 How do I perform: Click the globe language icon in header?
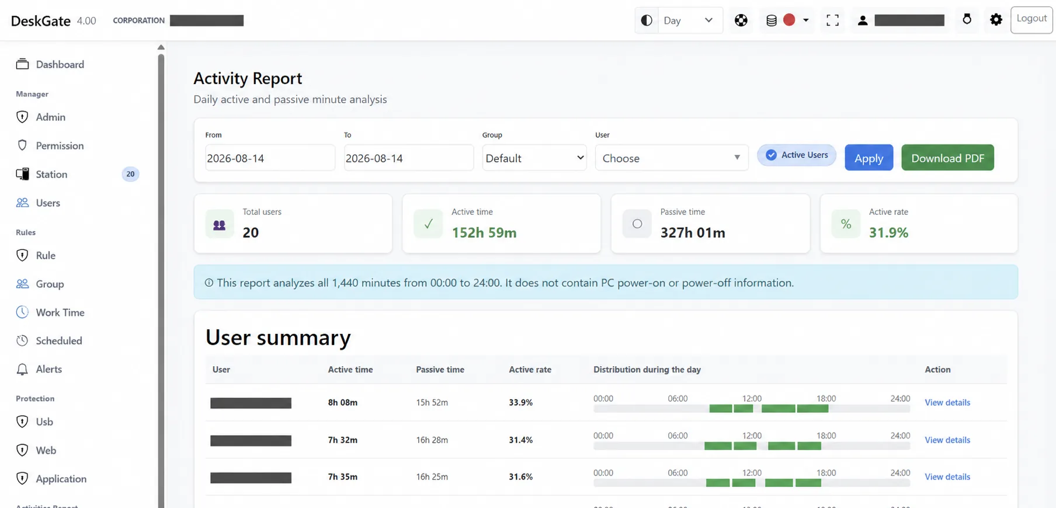click(x=741, y=20)
